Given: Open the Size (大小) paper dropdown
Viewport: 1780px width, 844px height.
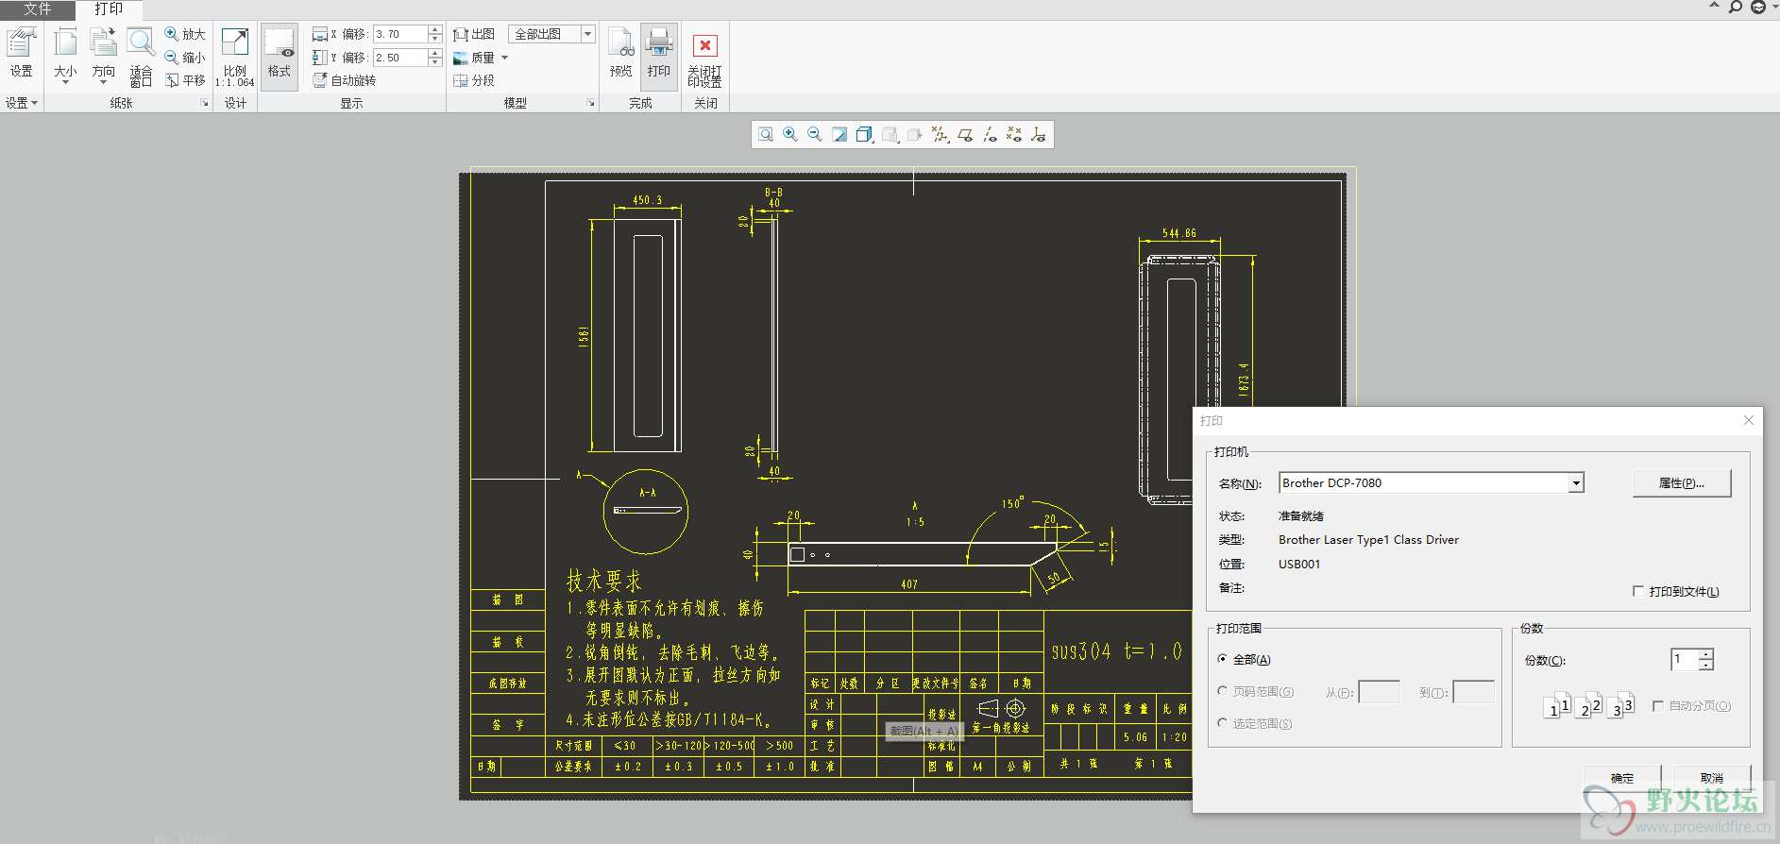Looking at the screenshot, I should [65, 57].
